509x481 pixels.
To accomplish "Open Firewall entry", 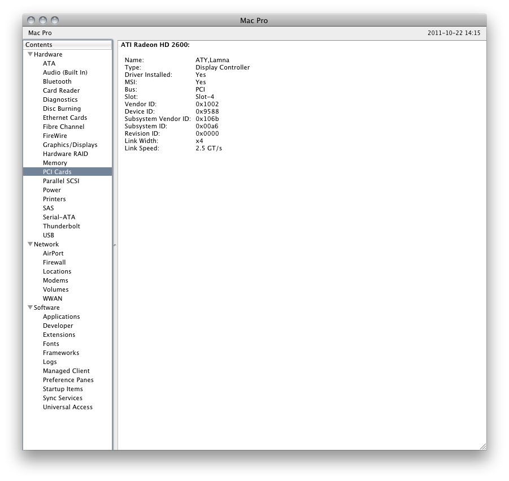I will [x=54, y=262].
